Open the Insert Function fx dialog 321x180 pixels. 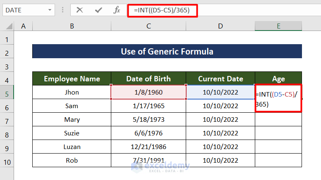[117, 10]
